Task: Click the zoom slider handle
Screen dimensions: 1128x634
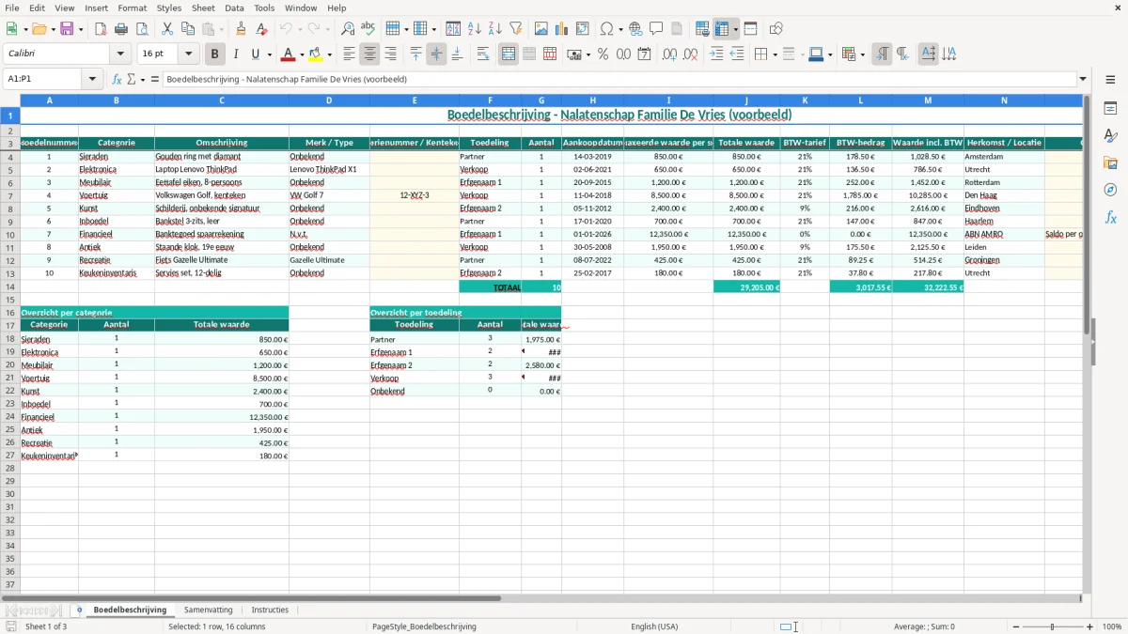Action: pyautogui.click(x=1053, y=626)
